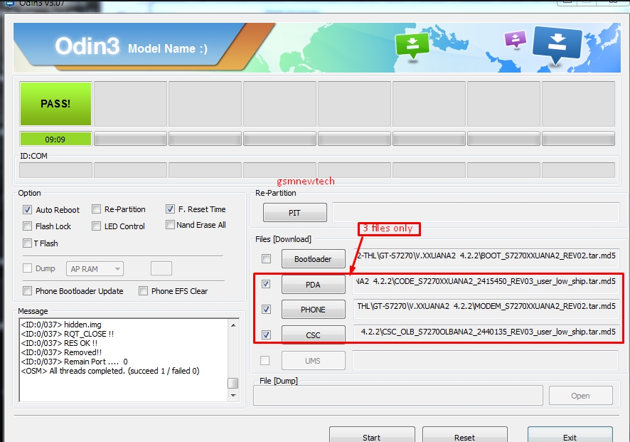Click the message log scrollbar thumb
Image resolution: width=630 pixels, height=442 pixels.
(233, 384)
